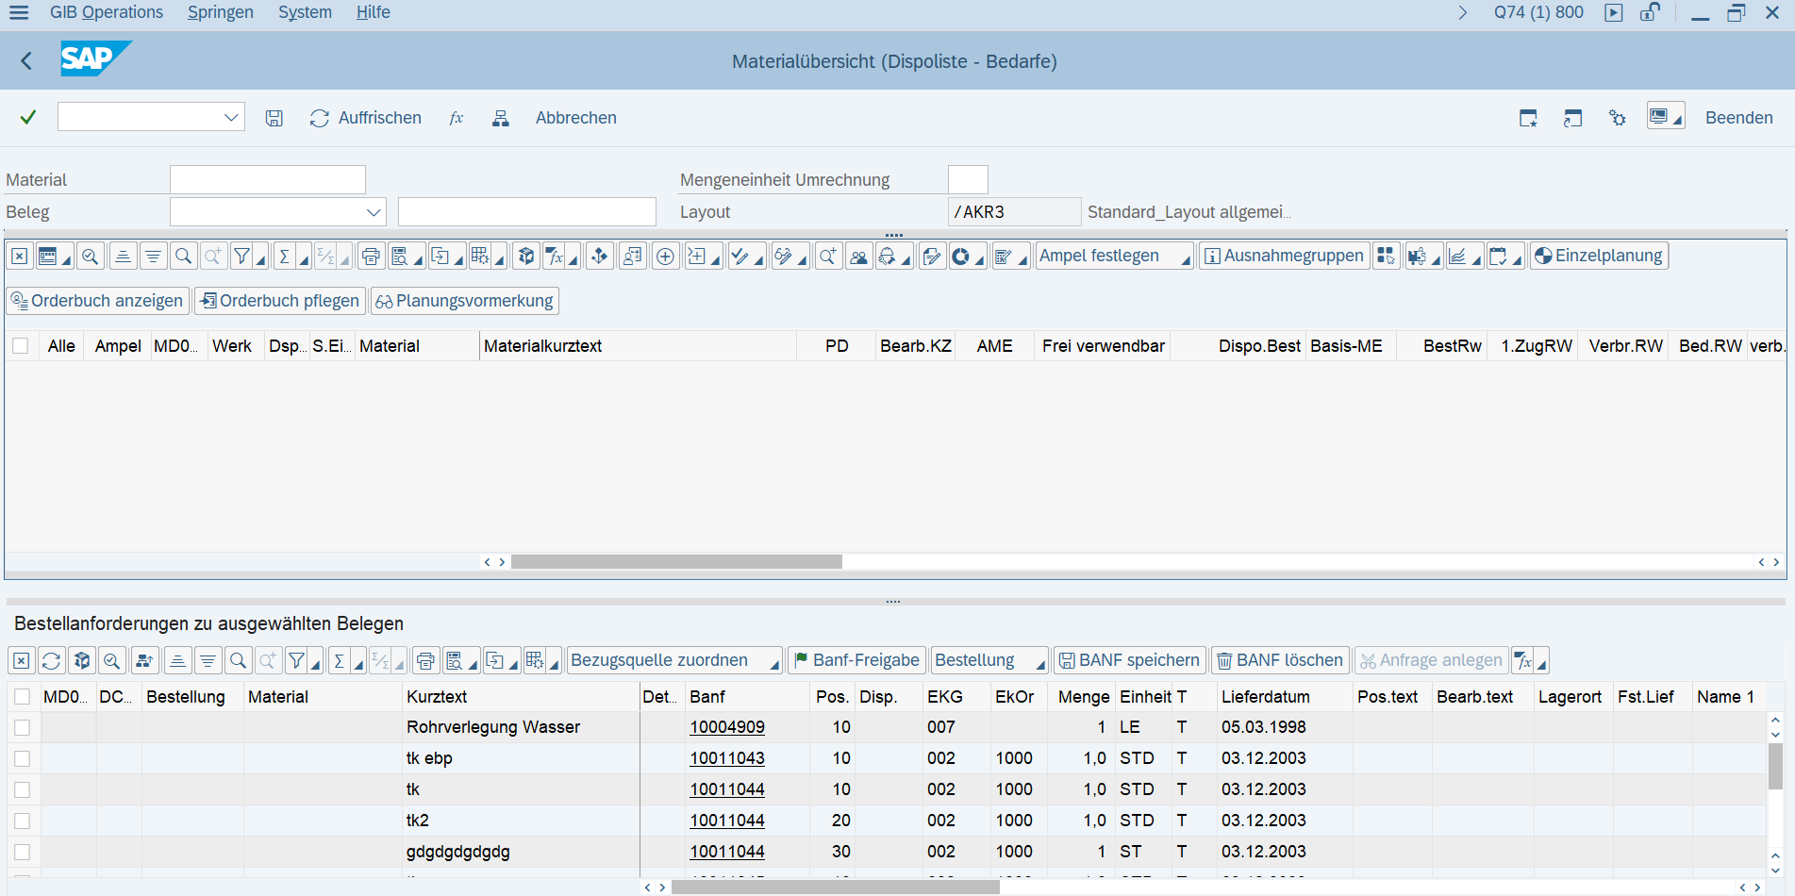The image size is (1795, 896).
Task: Click the sum total icon in upper toolbar
Action: (284, 257)
